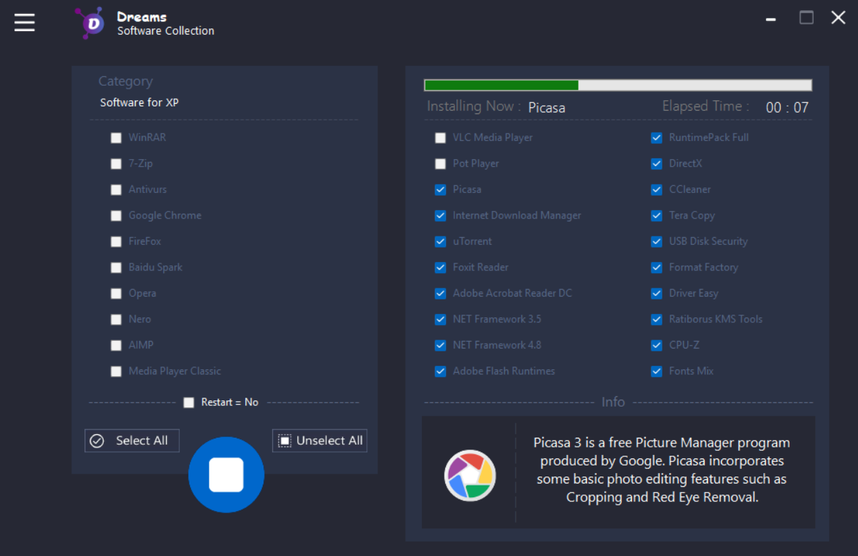Open the hamburger menu

pyautogui.click(x=25, y=22)
